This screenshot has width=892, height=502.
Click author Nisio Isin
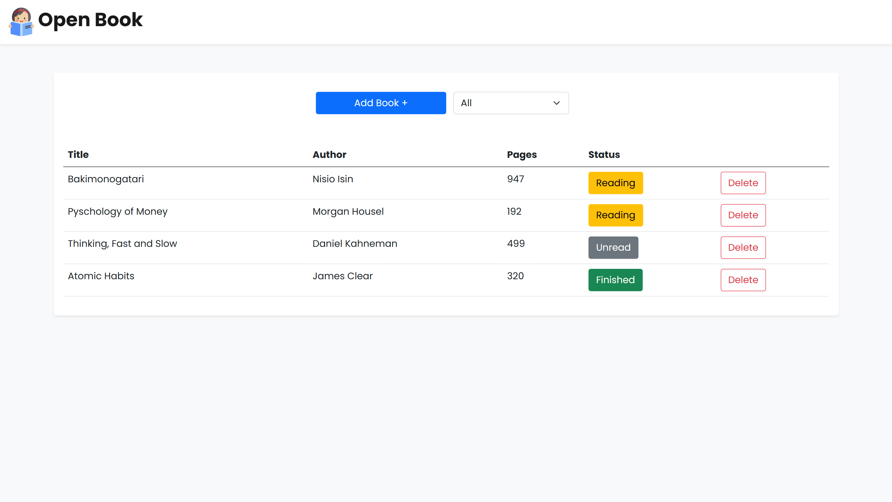point(333,179)
